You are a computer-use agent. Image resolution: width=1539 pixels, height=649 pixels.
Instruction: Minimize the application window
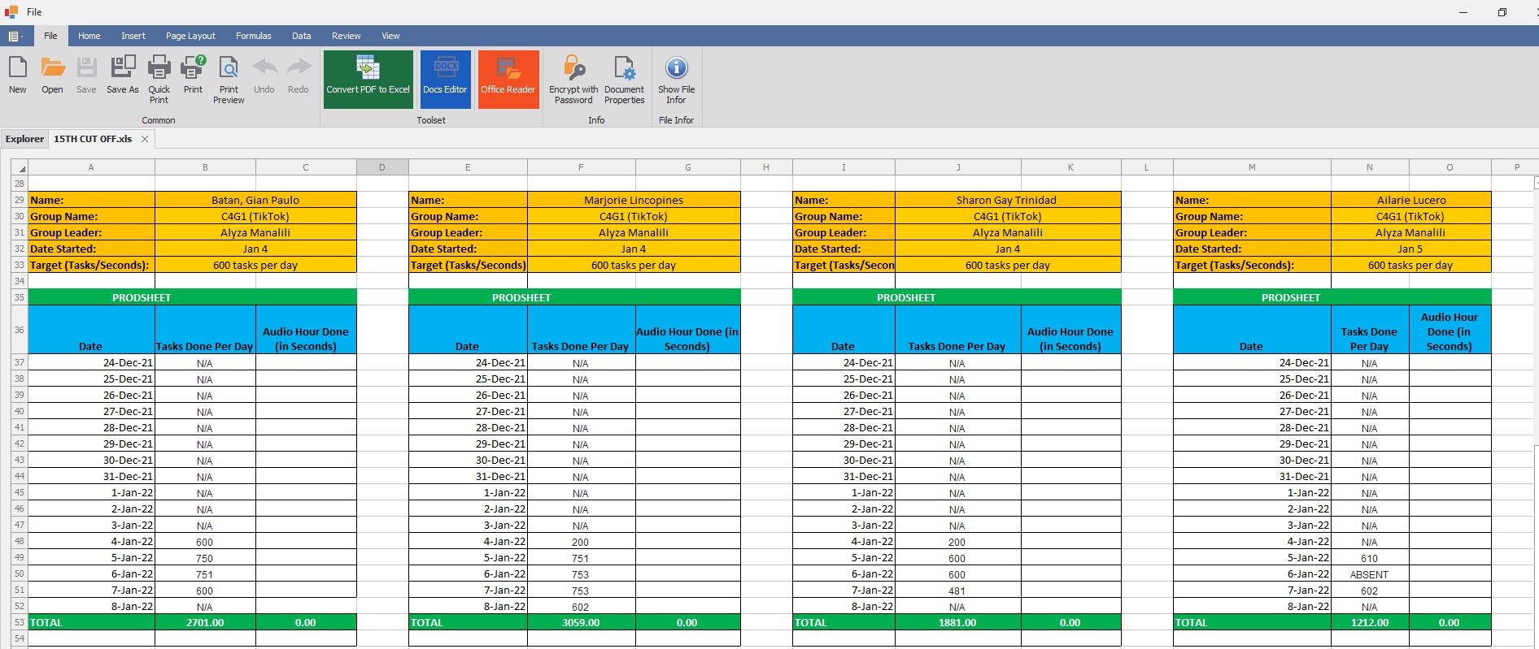click(x=1463, y=12)
